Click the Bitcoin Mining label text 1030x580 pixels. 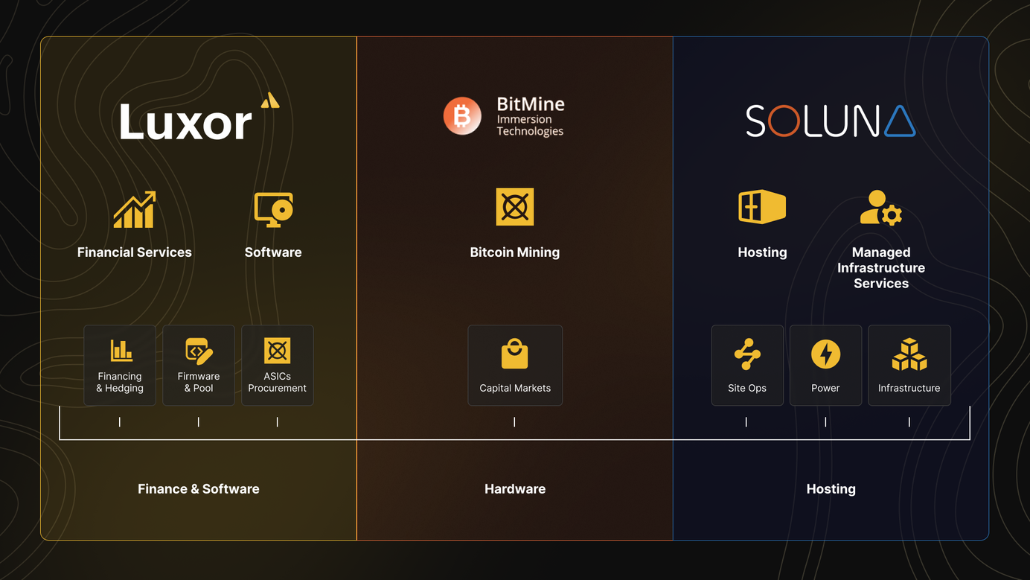(x=515, y=252)
